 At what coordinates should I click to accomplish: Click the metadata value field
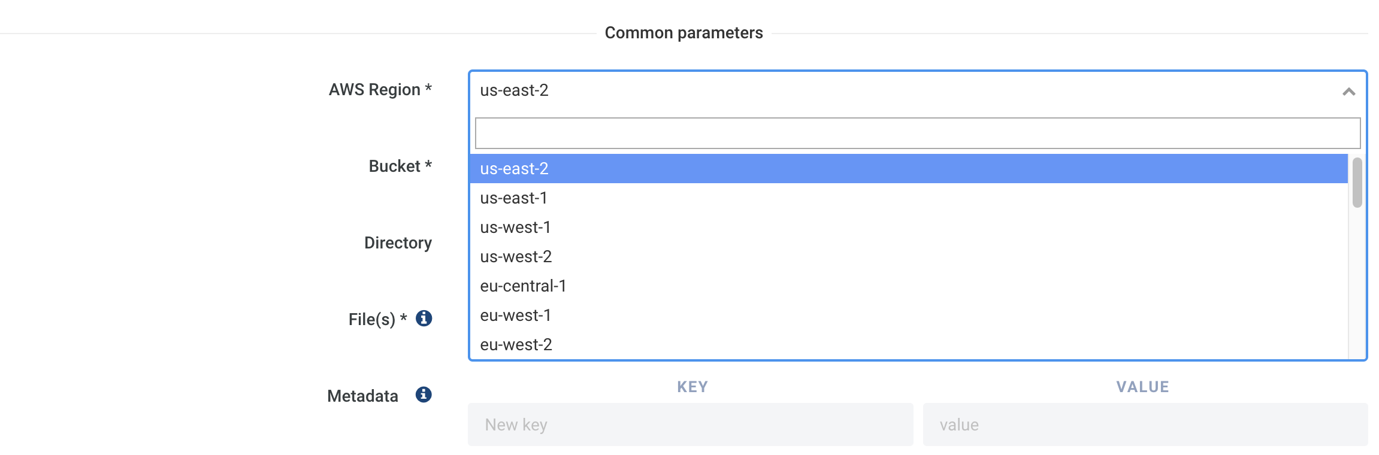tap(1145, 424)
